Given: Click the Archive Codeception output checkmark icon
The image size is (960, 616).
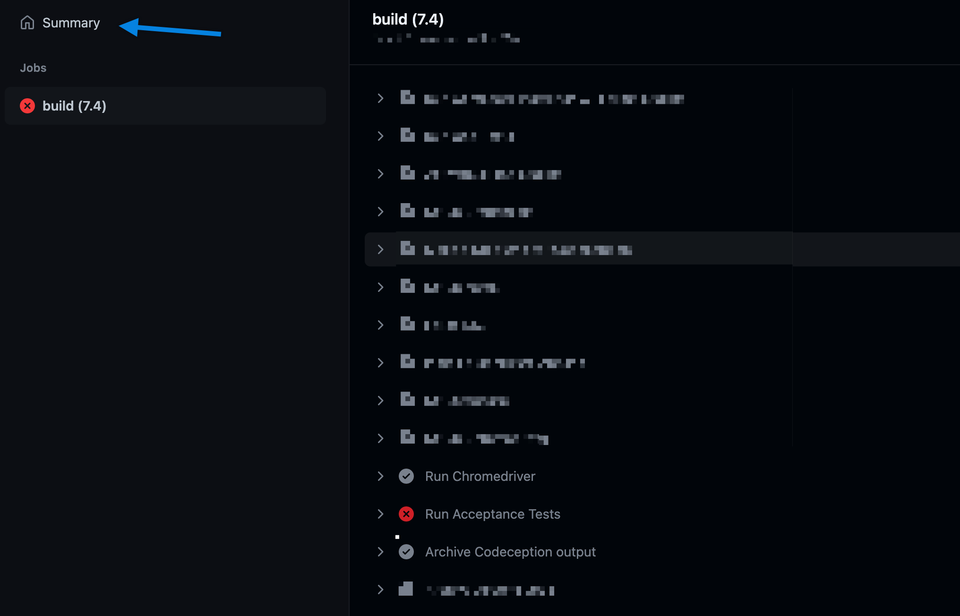Looking at the screenshot, I should tap(406, 552).
